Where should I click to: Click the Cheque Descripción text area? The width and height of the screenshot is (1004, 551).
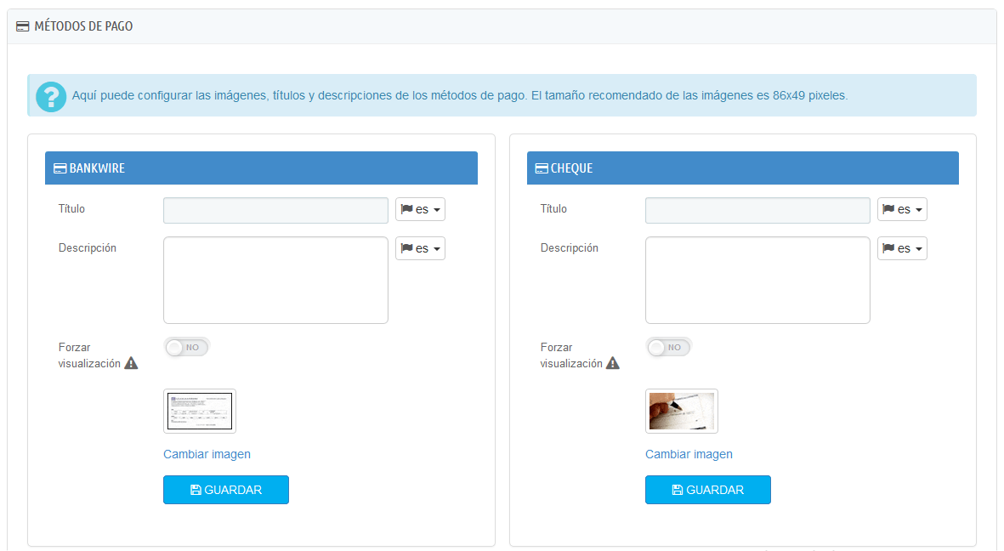[x=757, y=280]
